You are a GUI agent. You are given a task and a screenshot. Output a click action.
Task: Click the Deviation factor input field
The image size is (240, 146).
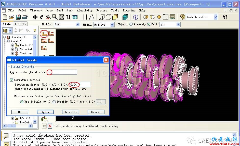pos(79,85)
